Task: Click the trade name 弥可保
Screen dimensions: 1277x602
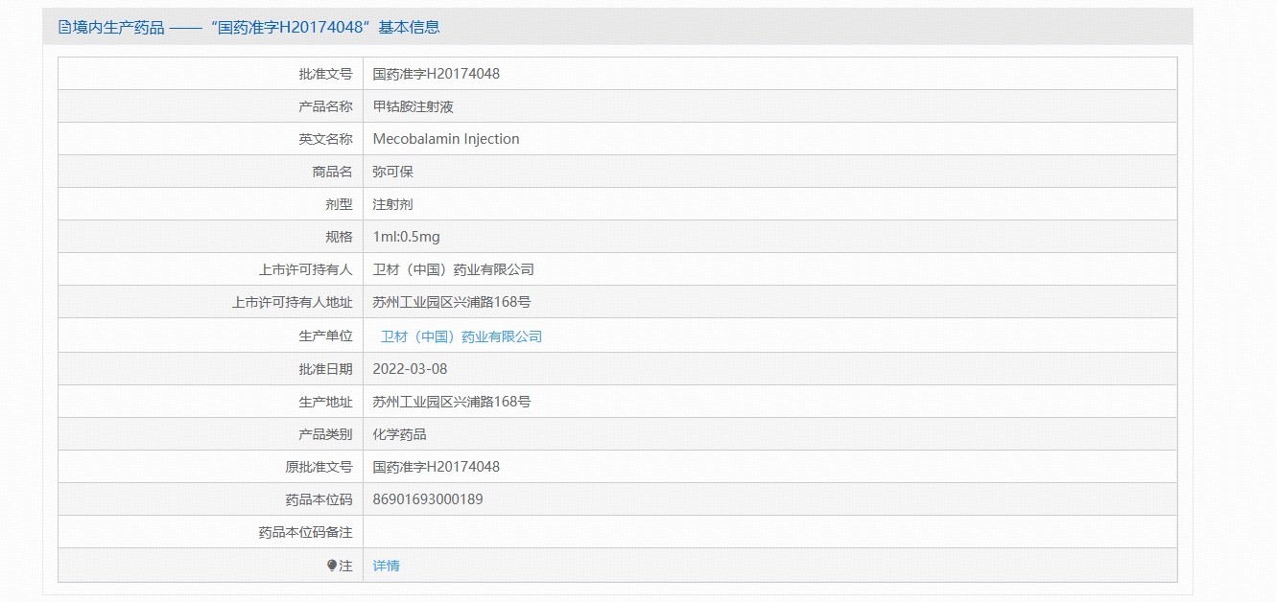Action: pos(392,172)
